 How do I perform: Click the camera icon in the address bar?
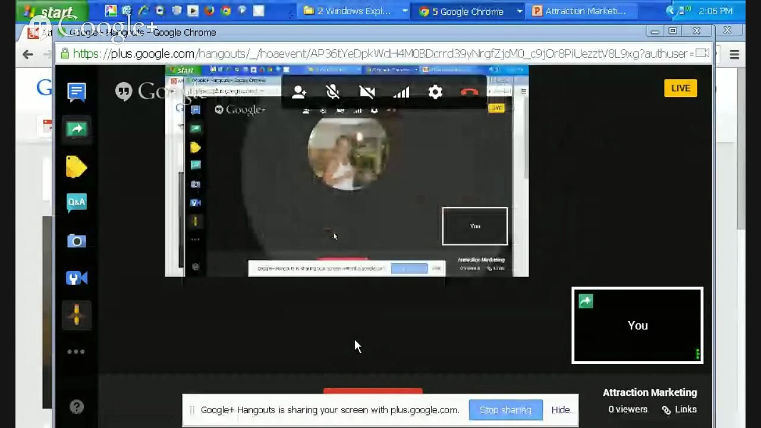(703, 53)
